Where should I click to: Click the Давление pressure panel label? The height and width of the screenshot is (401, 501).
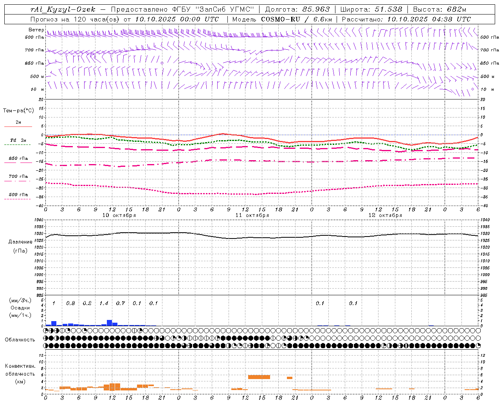pyautogui.click(x=20, y=242)
